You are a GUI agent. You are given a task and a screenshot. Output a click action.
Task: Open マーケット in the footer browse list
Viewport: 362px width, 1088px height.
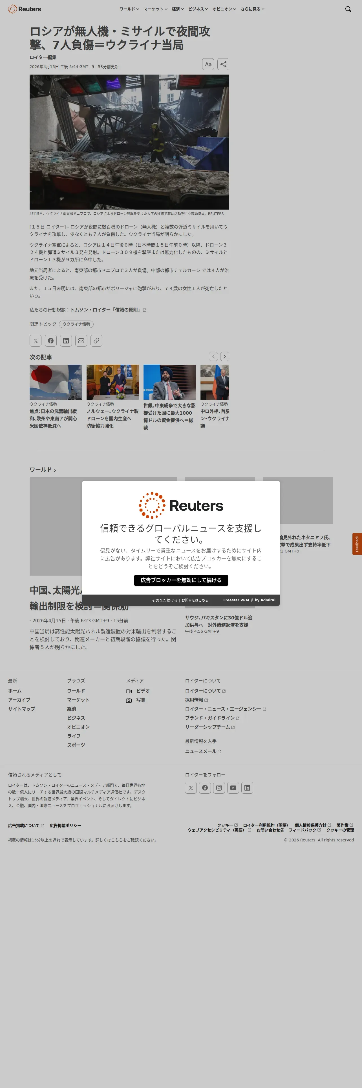[78, 700]
